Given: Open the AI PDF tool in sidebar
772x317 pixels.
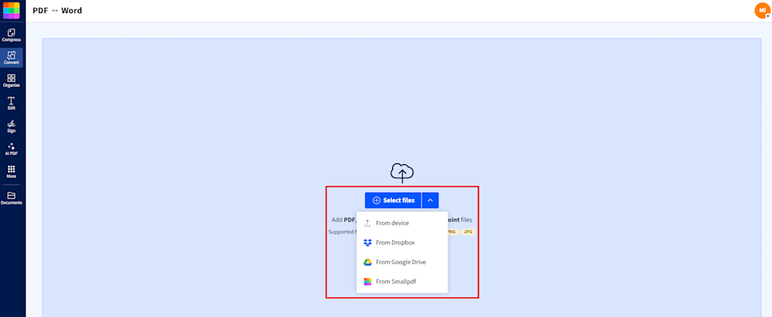Looking at the screenshot, I should (x=11, y=149).
